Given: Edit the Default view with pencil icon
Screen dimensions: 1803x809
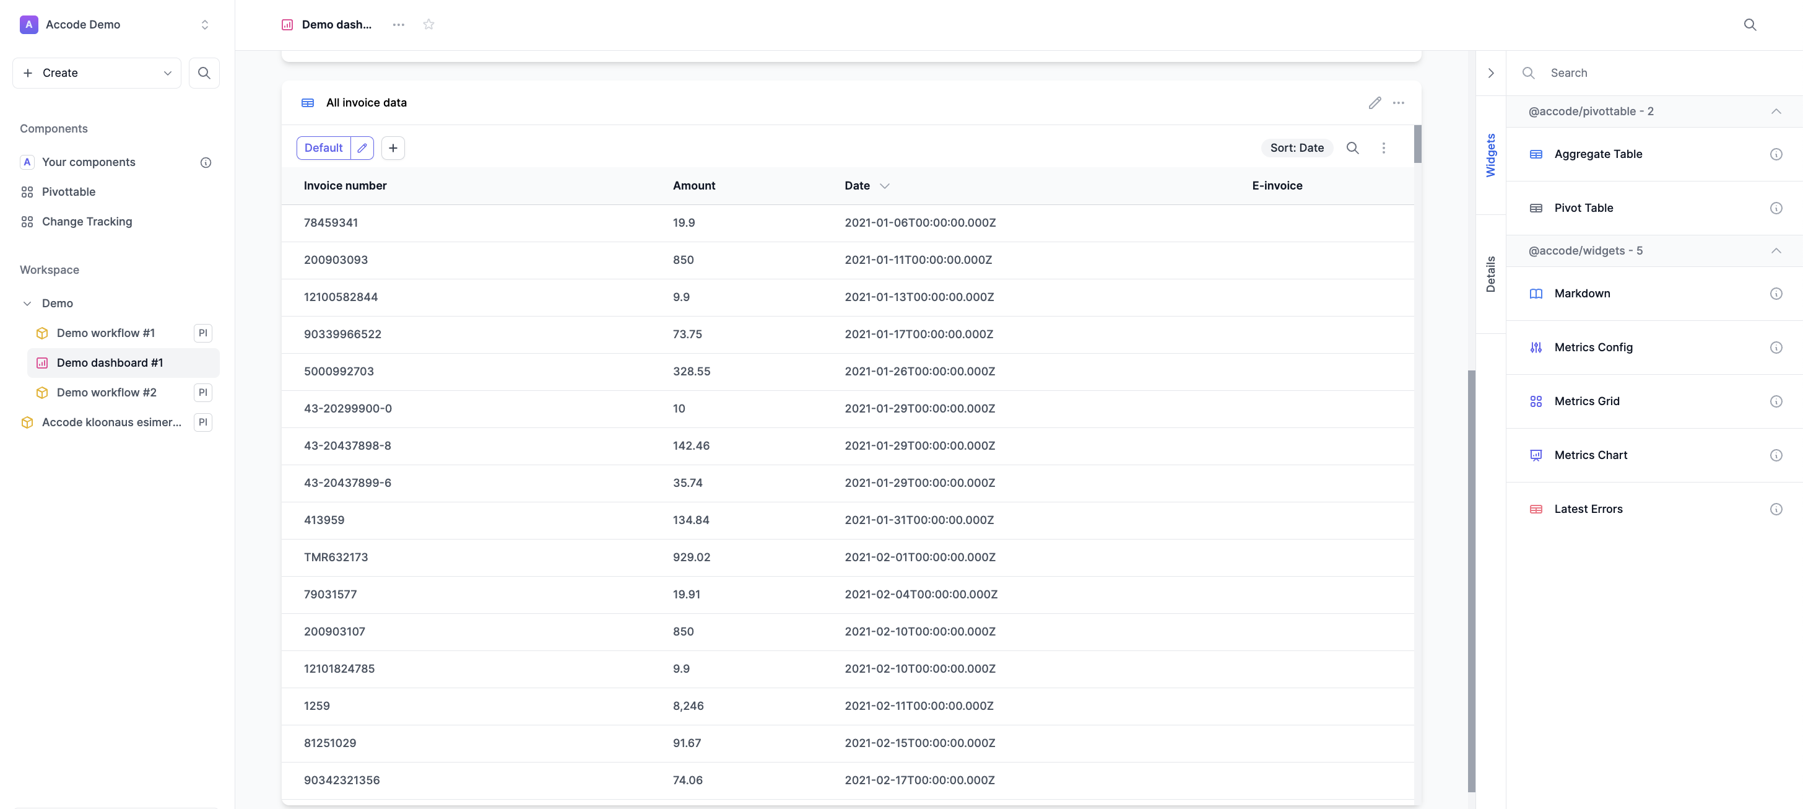Looking at the screenshot, I should (362, 148).
